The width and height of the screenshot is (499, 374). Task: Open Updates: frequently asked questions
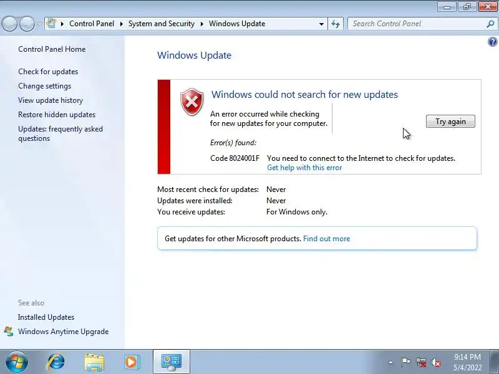point(61,133)
